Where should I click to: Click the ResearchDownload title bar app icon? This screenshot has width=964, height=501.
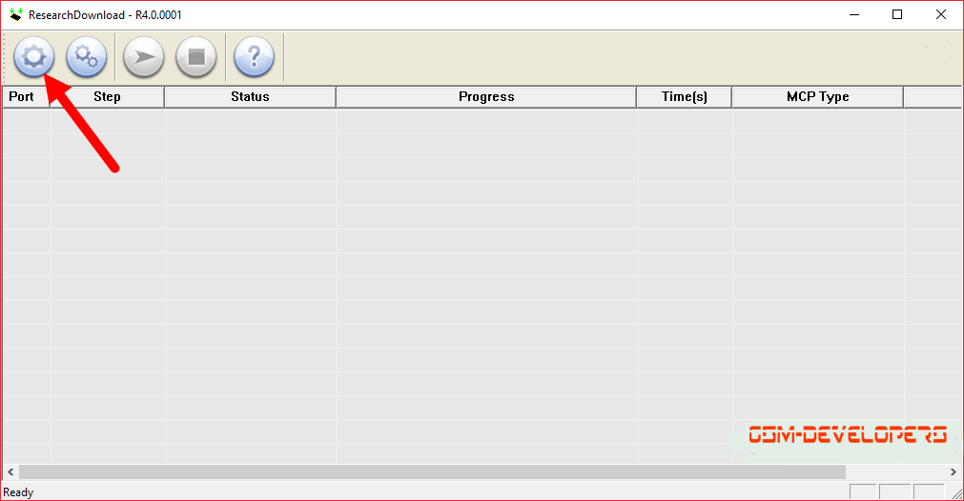click(x=15, y=14)
